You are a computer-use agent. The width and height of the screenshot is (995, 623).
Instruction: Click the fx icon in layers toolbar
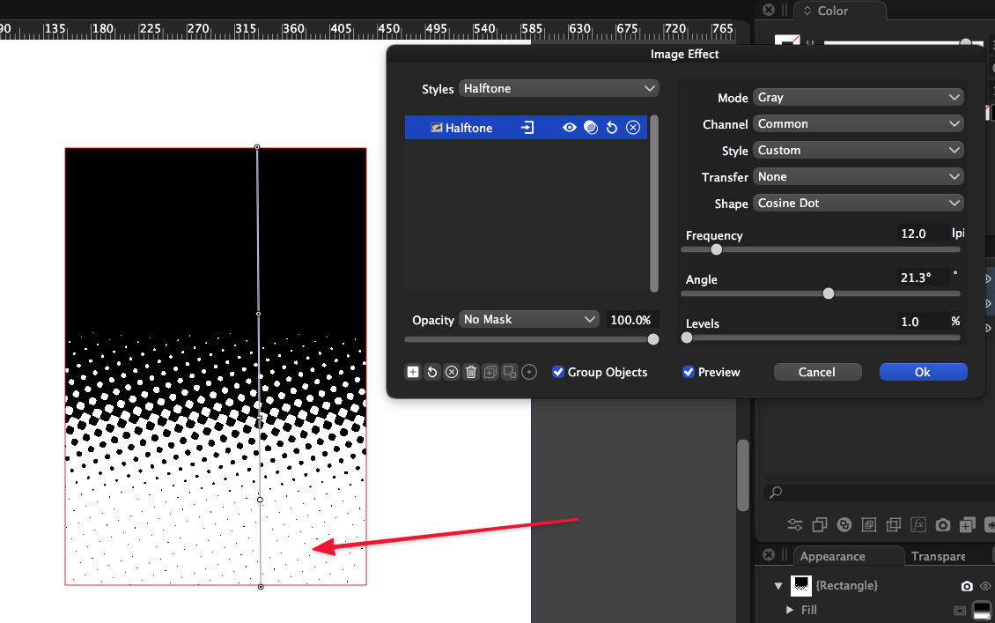click(x=918, y=525)
